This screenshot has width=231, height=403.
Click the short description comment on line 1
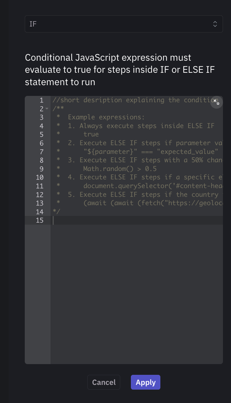117,100
